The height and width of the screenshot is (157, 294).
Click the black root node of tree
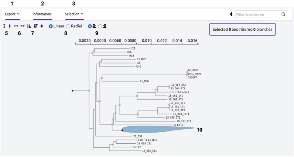pyautogui.click(x=72, y=91)
